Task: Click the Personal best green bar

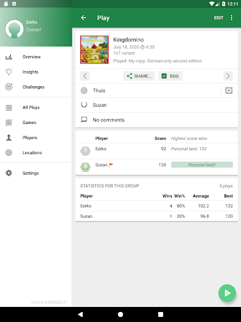Action: click(x=202, y=165)
